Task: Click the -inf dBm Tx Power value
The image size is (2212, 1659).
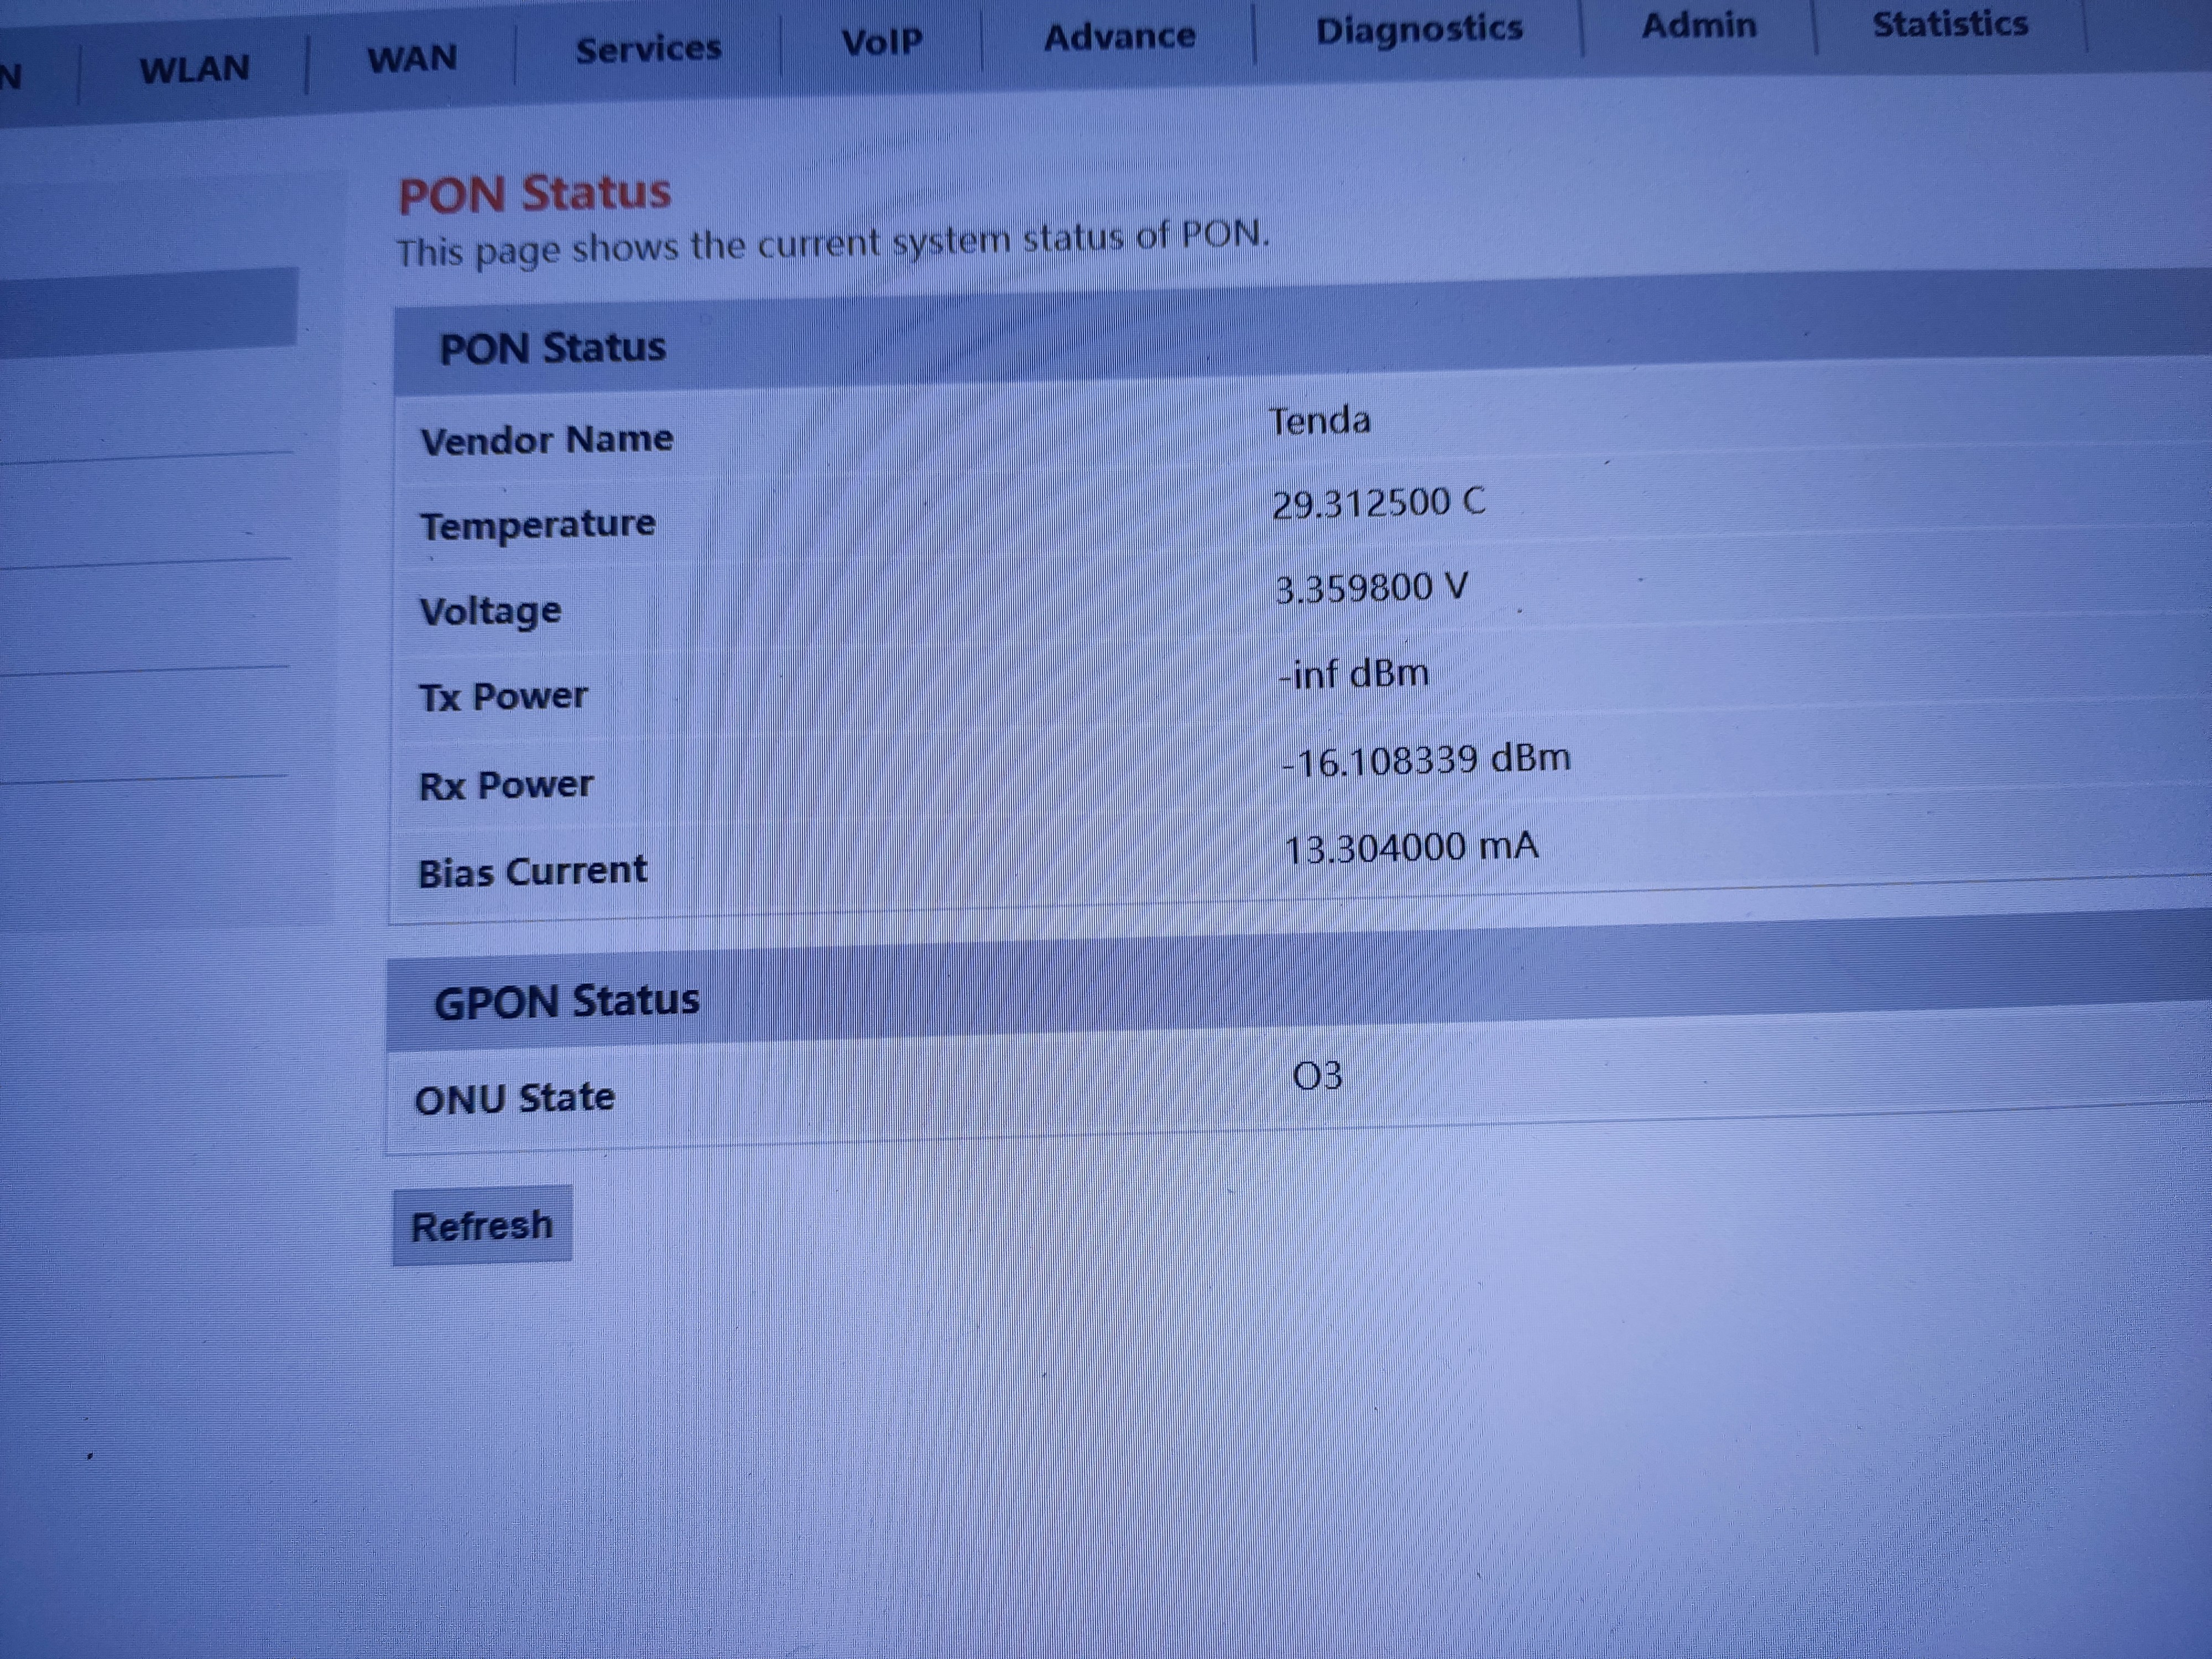Action: click(1354, 674)
